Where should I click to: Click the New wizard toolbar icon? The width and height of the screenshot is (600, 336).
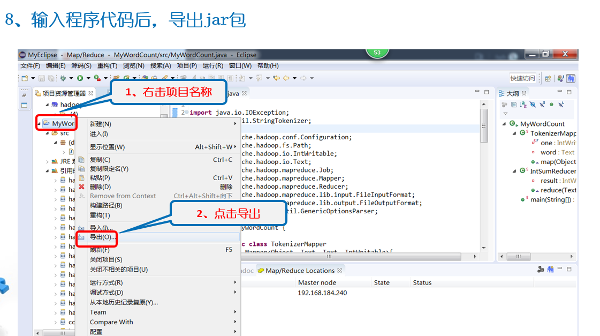tap(25, 78)
